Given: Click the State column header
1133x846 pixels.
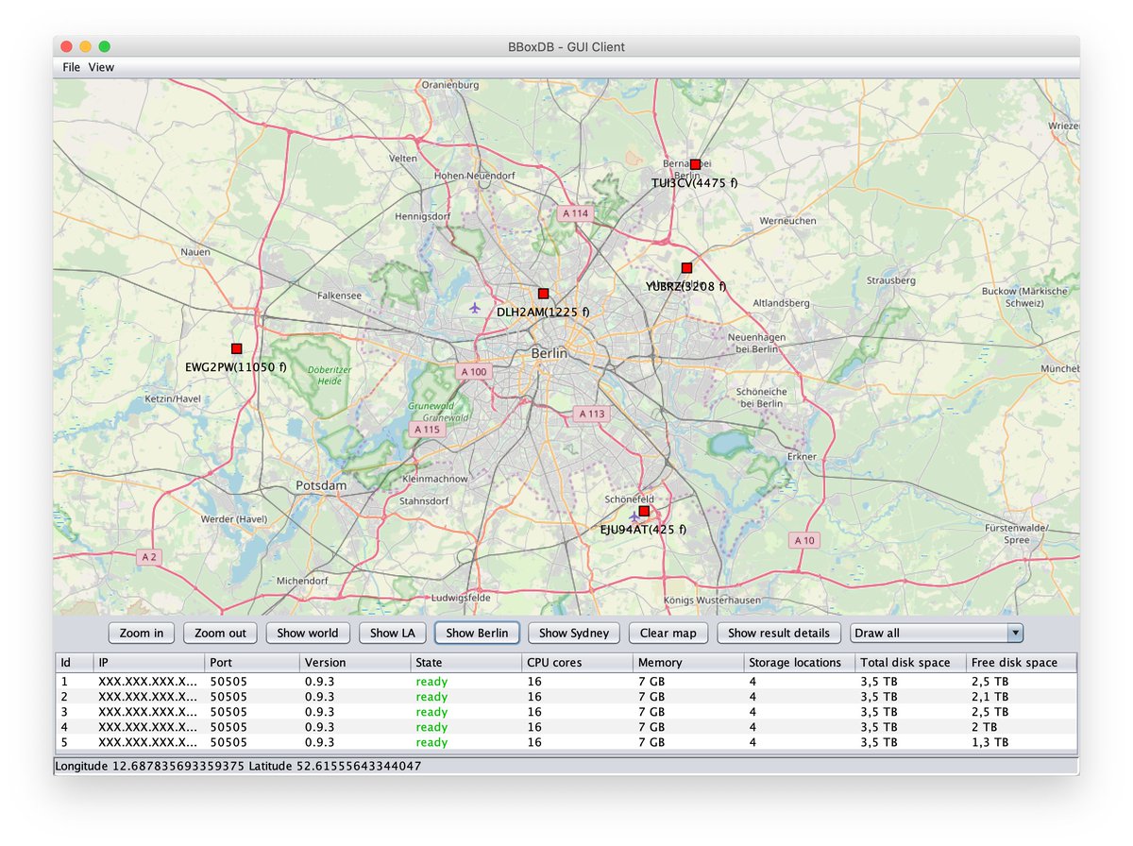Looking at the screenshot, I should [466, 663].
